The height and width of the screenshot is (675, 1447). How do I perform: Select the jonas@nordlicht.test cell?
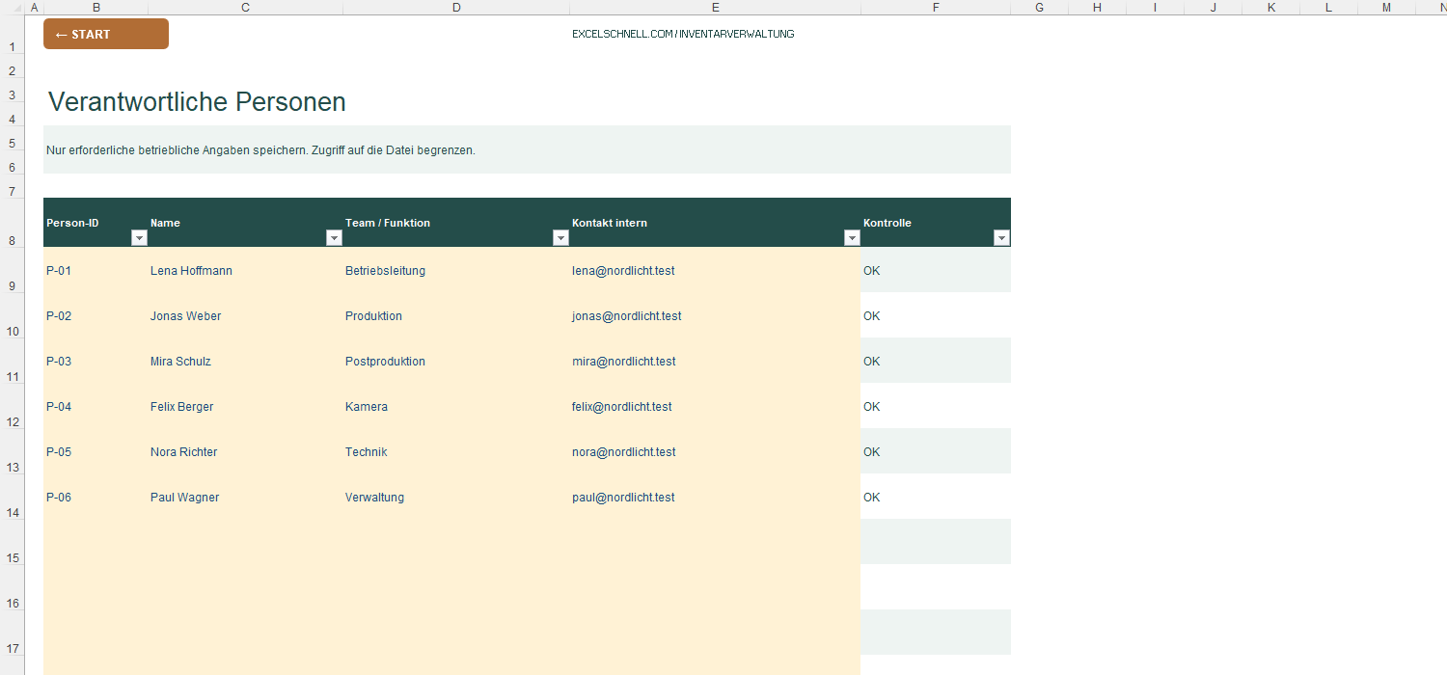[x=716, y=315]
